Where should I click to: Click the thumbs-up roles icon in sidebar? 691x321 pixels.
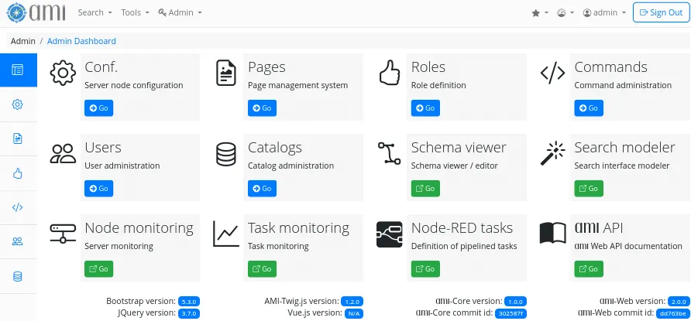coord(17,173)
